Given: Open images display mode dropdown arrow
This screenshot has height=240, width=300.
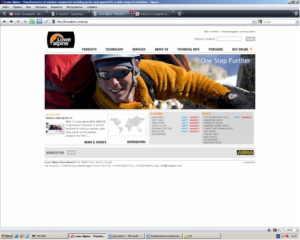Looking at the screenshot, I should point(278,230).
